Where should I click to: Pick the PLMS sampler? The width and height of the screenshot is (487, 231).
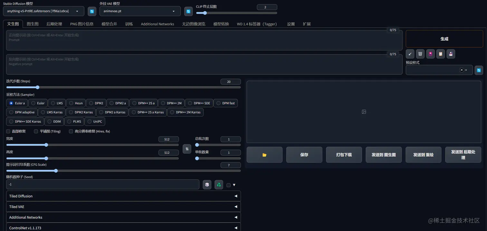[74, 121]
